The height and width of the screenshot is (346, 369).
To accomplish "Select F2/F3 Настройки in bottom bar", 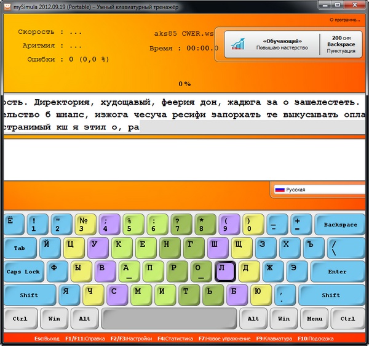I will coord(130,339).
